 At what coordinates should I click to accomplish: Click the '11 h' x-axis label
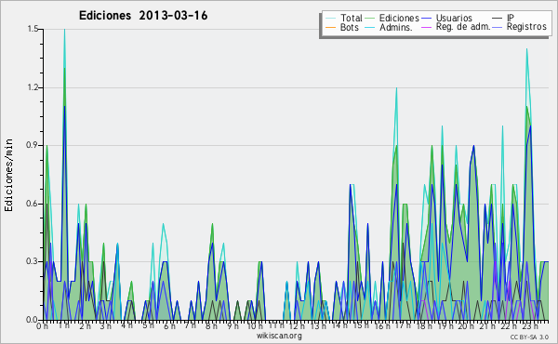tap(276, 325)
